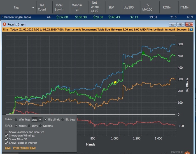Sort by the ROI% column header
The width and height of the screenshot is (196, 154).
pos(167,7)
